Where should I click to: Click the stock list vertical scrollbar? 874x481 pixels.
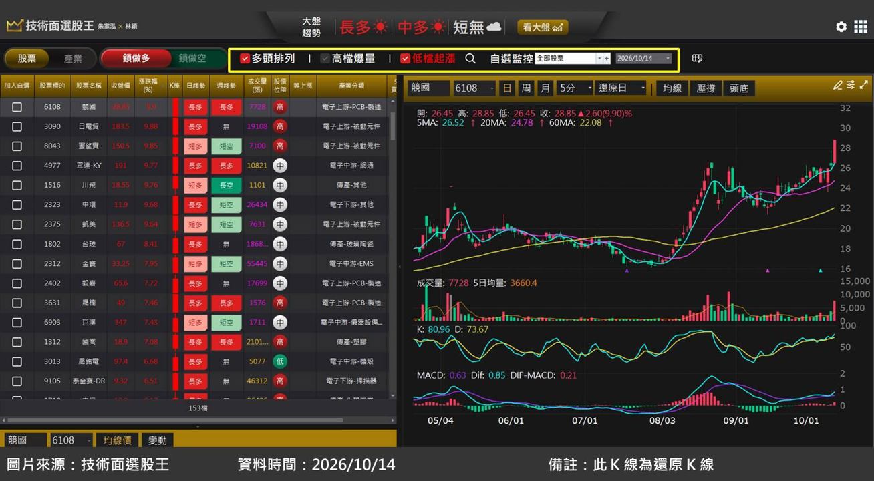(393, 125)
